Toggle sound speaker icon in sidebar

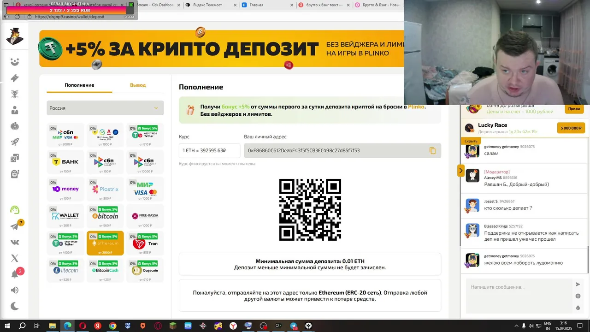(15, 290)
